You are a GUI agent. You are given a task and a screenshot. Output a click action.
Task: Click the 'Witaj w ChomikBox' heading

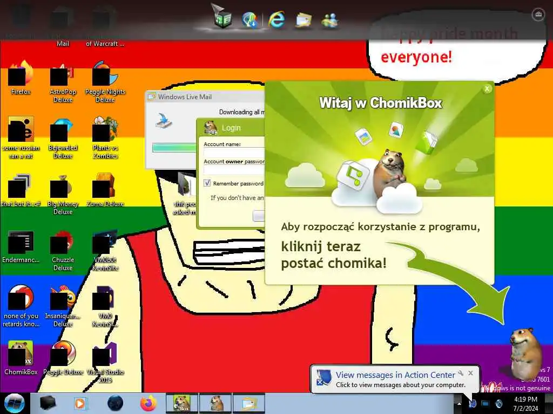pyautogui.click(x=380, y=103)
